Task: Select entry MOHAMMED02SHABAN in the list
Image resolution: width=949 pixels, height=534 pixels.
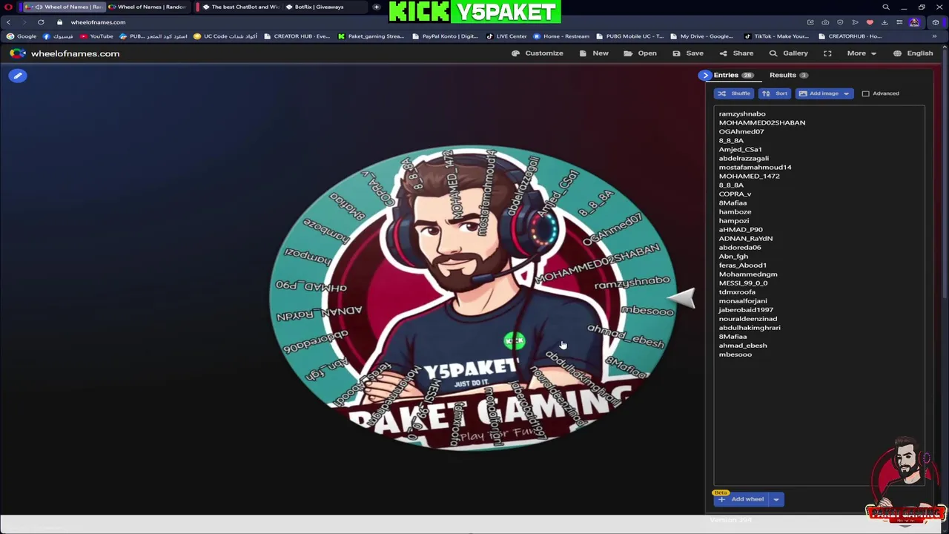Action: (x=762, y=123)
